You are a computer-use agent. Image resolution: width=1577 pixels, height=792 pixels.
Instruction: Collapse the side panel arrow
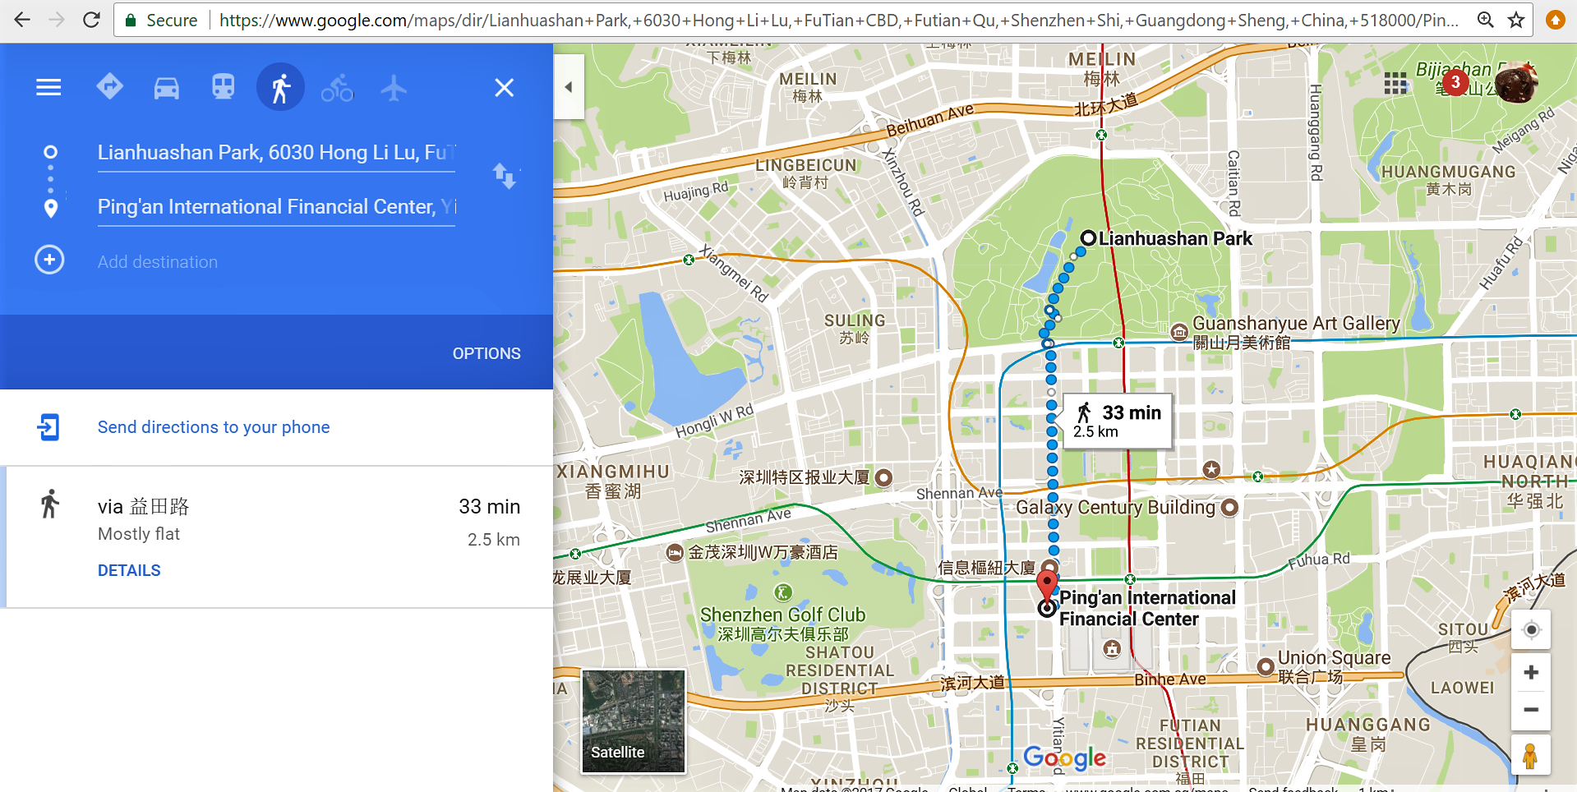[x=568, y=87]
